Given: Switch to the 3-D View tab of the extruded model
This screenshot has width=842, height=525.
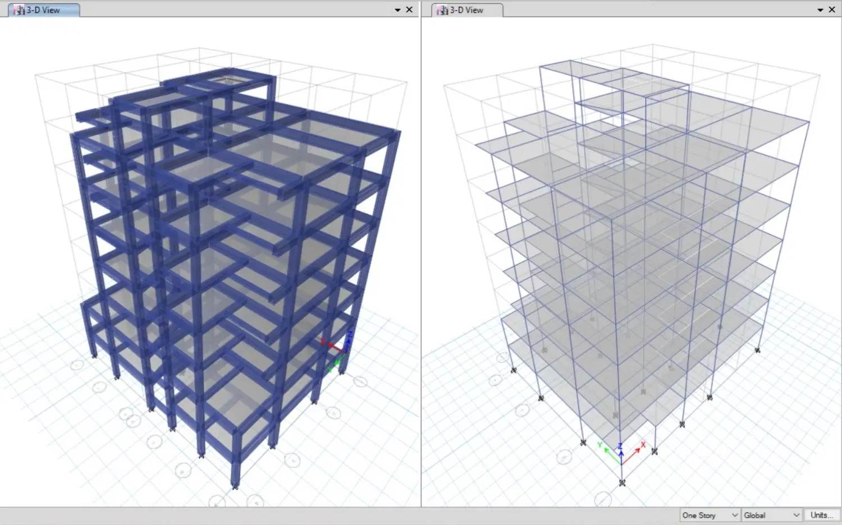Looking at the screenshot, I should click(x=44, y=10).
